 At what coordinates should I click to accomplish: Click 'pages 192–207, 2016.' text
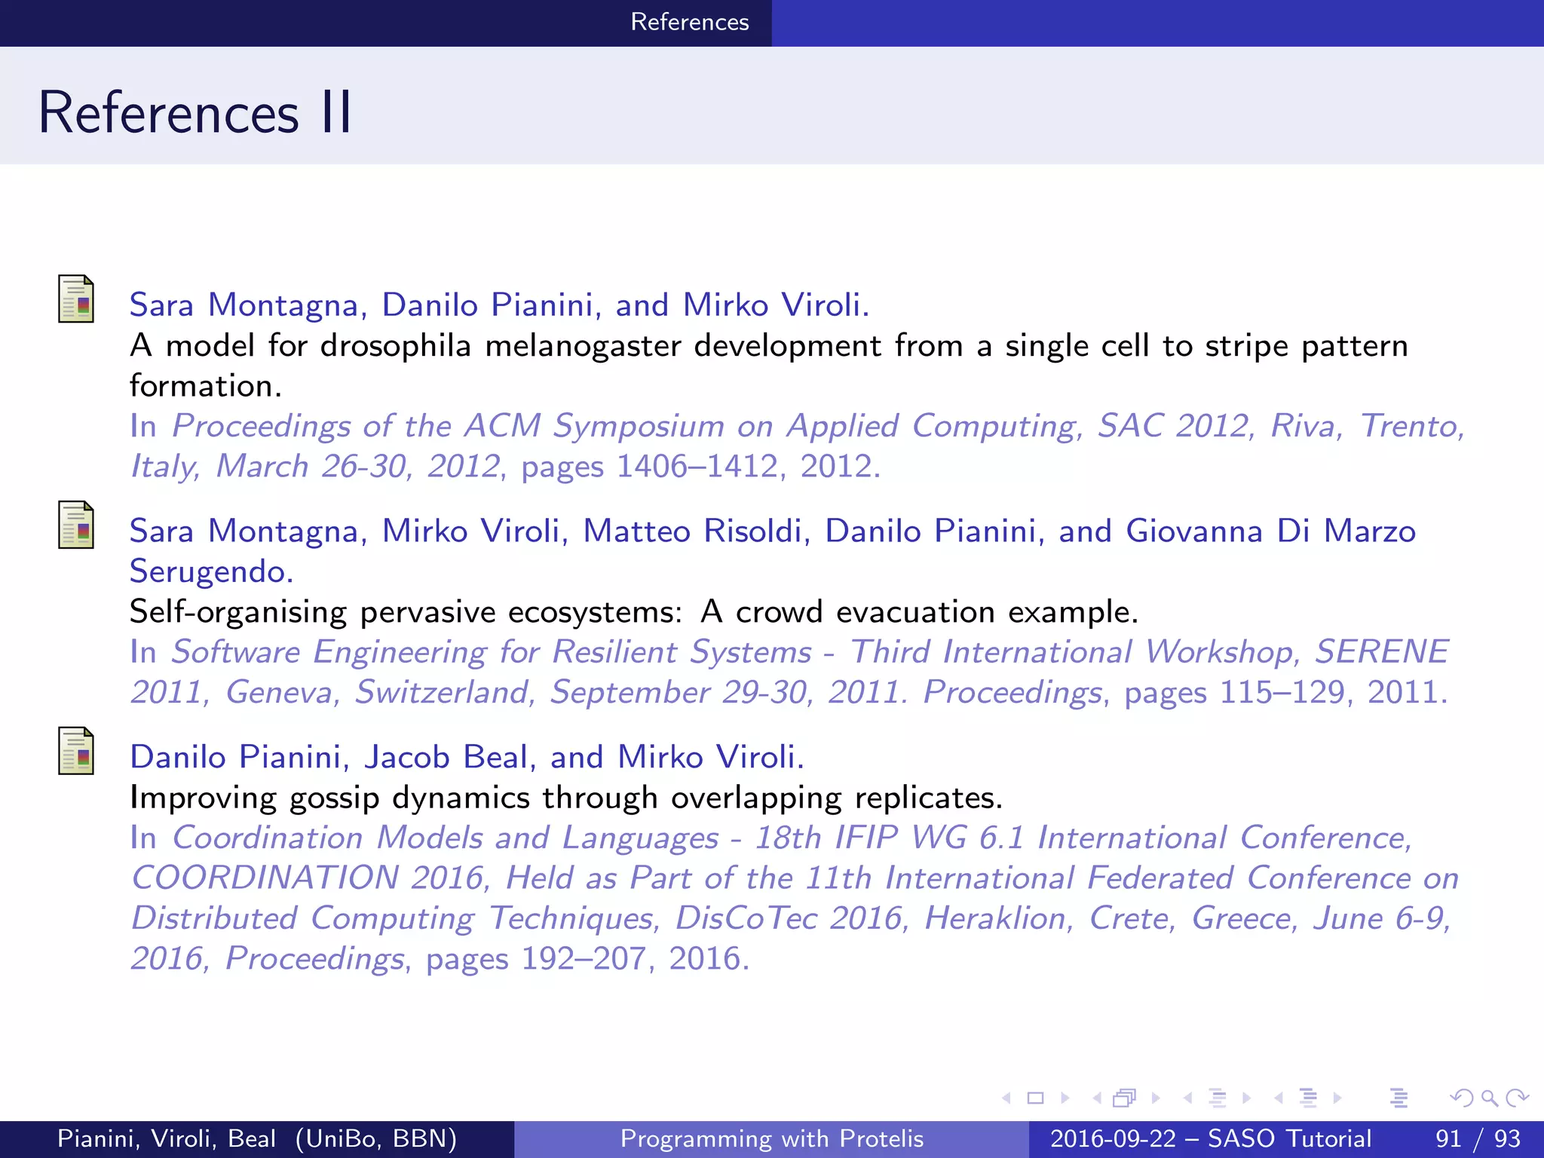click(588, 959)
